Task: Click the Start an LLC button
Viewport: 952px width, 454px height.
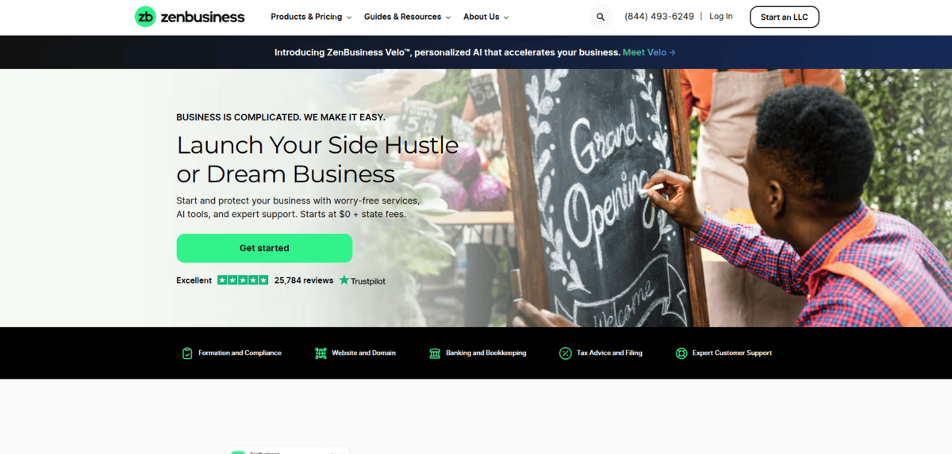Action: pyautogui.click(x=784, y=17)
